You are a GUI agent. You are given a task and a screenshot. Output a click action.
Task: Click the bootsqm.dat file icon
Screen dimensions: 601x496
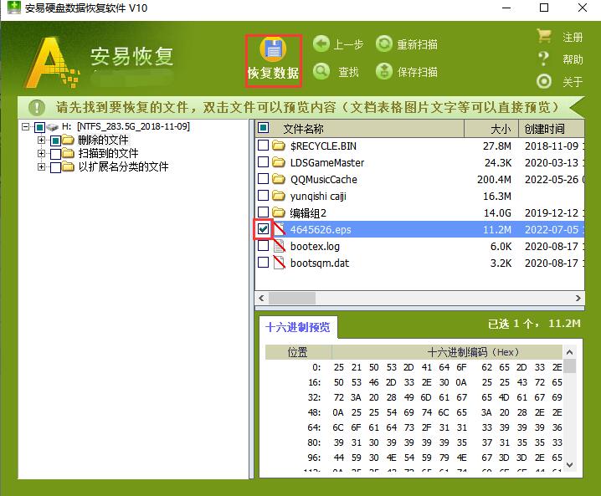tap(279, 263)
